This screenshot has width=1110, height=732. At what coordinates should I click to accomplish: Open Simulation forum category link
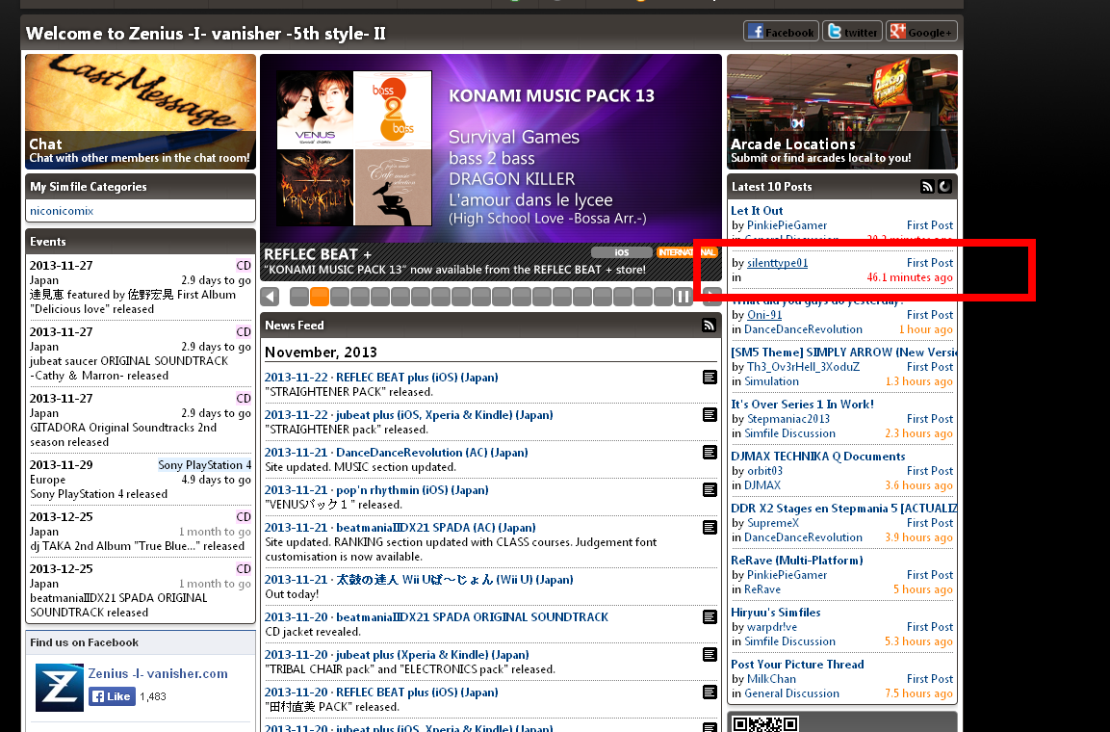[771, 381]
